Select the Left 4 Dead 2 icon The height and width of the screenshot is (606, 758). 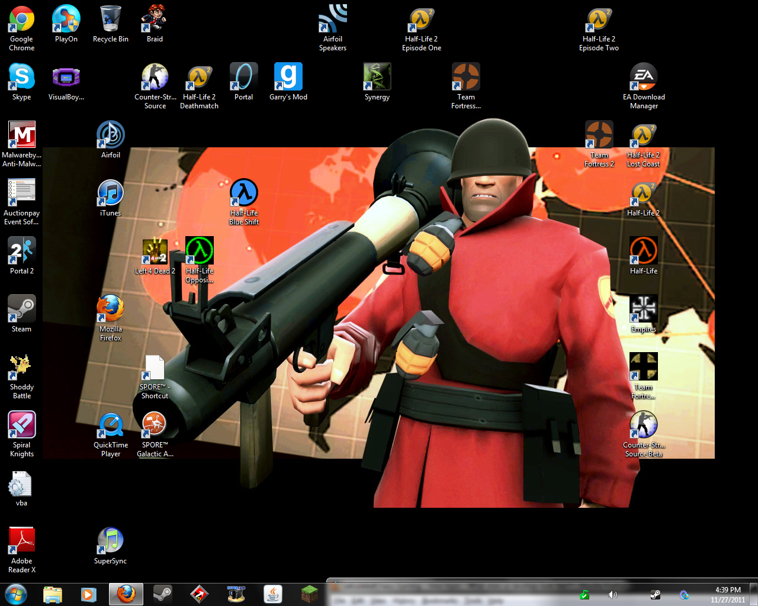[x=155, y=251]
